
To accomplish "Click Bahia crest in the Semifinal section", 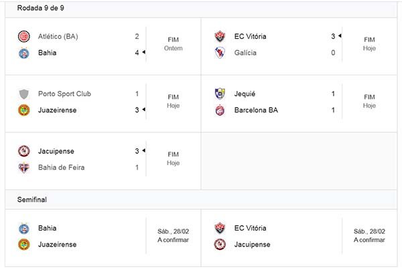I will point(24,228).
